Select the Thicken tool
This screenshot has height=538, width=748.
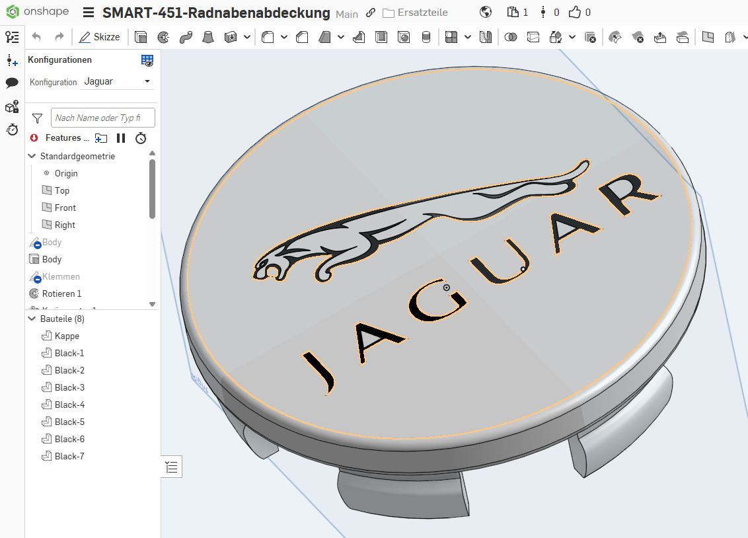click(231, 37)
